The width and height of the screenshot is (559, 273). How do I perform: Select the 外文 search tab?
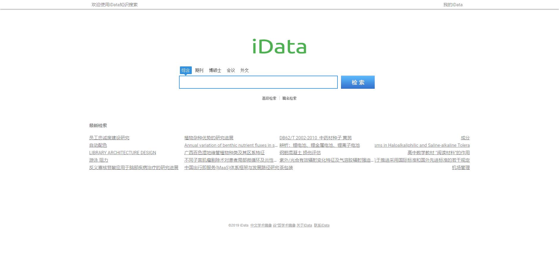244,70
